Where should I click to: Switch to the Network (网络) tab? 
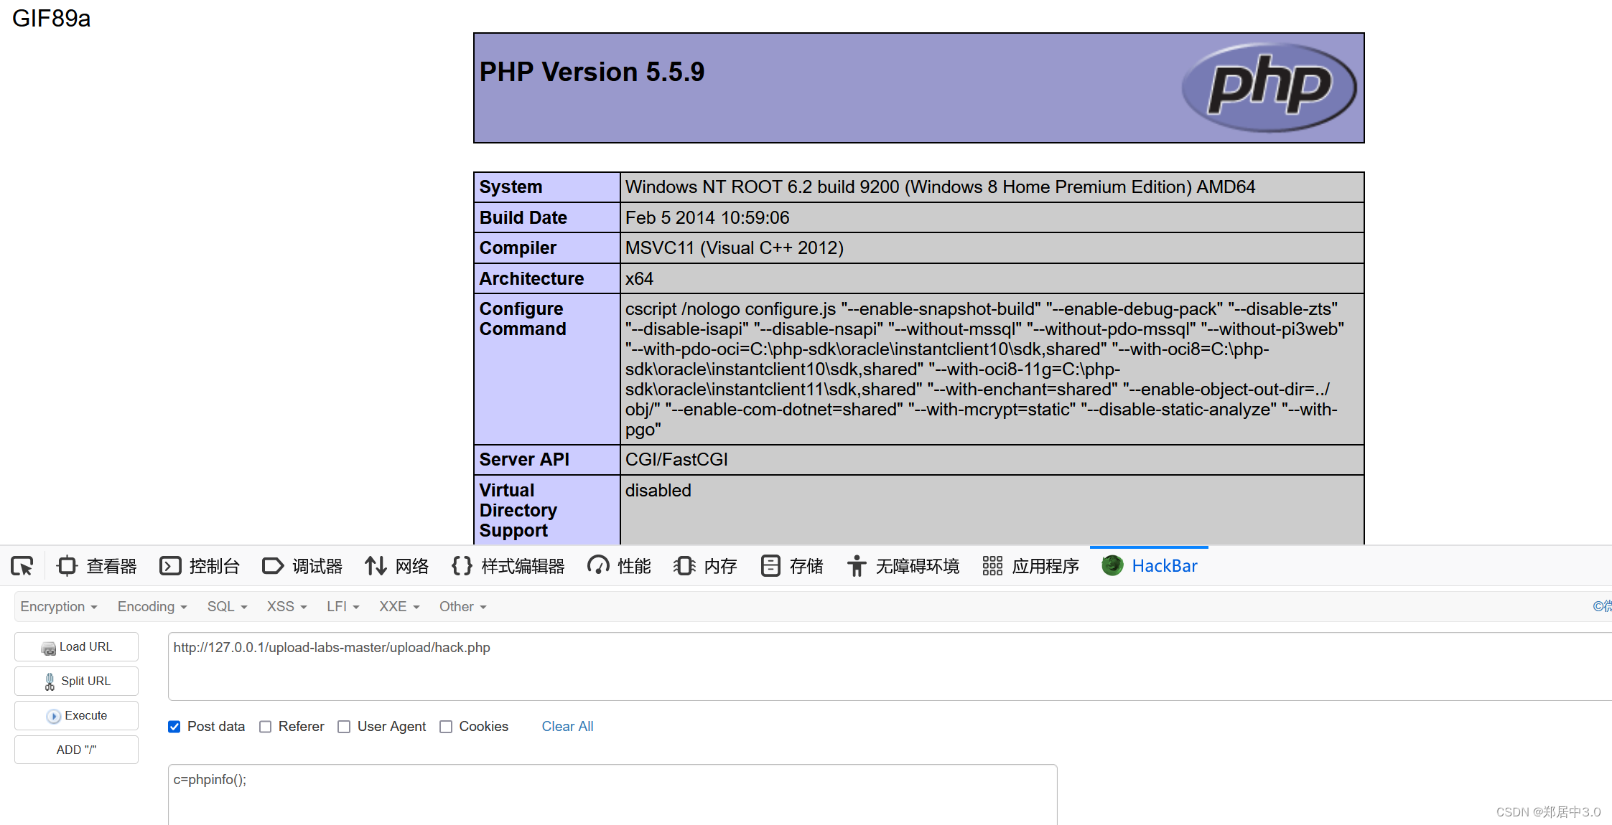click(396, 566)
